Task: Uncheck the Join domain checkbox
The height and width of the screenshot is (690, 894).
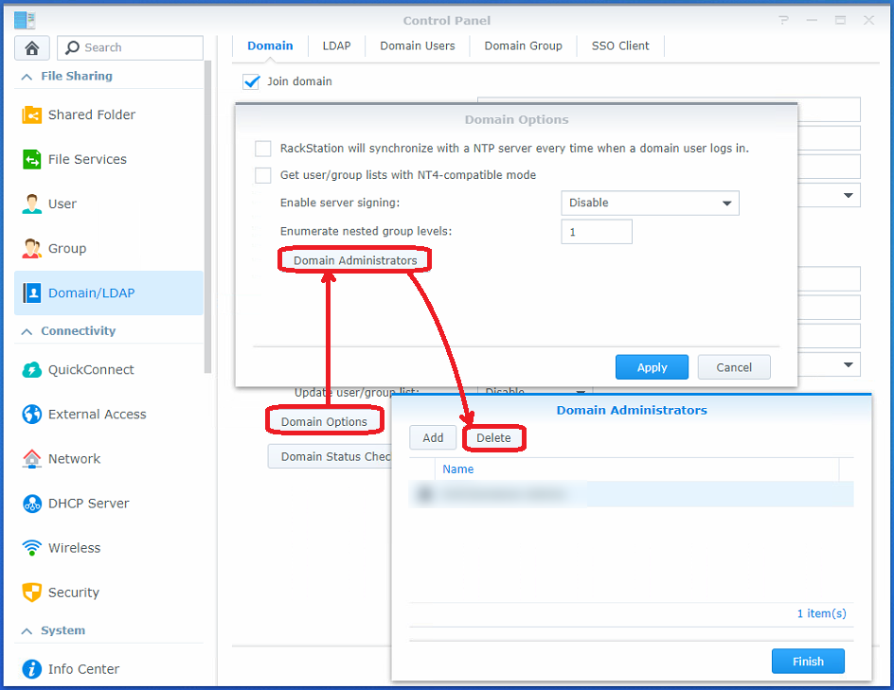Action: coord(251,81)
